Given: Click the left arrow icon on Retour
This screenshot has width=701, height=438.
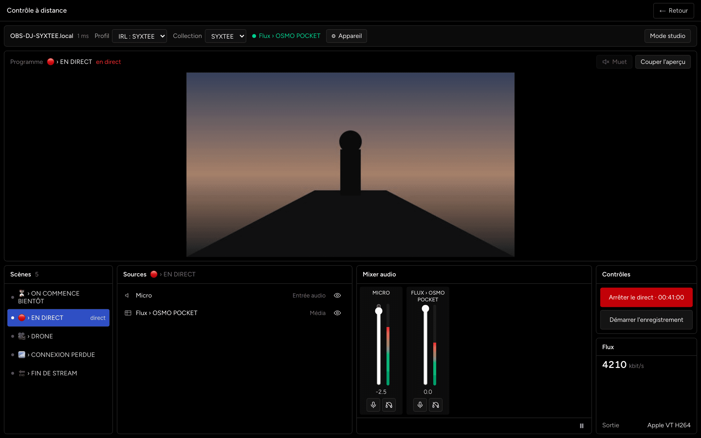Looking at the screenshot, I should pos(662,11).
